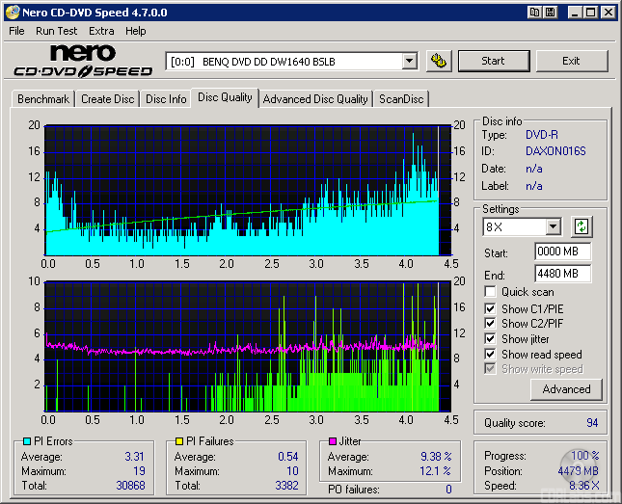Switch to the ScanDisc tab

point(401,99)
